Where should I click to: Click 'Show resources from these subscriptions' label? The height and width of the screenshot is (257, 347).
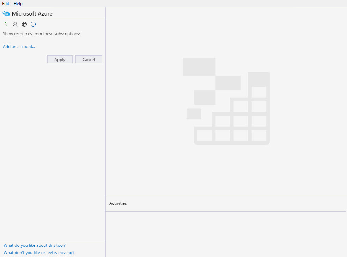(x=42, y=34)
